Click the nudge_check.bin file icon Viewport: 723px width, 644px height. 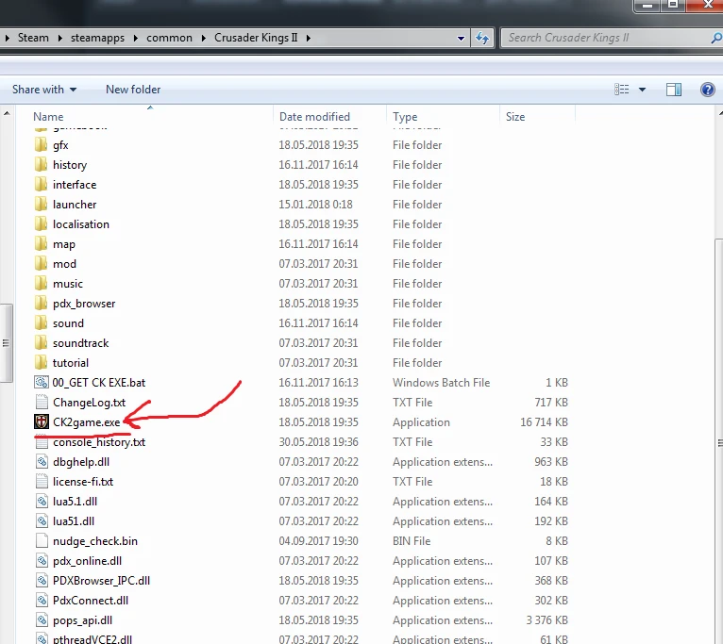(42, 541)
